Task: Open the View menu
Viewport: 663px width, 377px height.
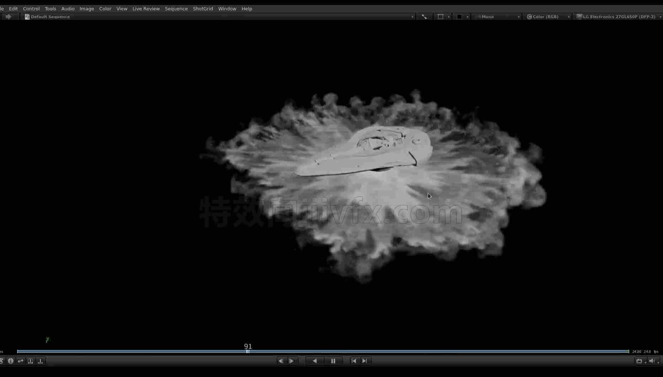Action: point(122,9)
